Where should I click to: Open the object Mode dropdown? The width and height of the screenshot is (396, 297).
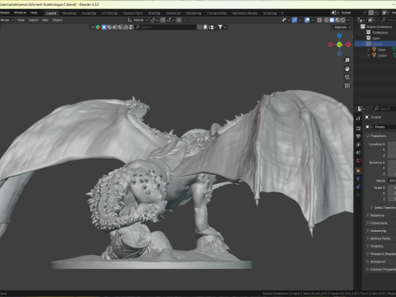tap(7, 20)
